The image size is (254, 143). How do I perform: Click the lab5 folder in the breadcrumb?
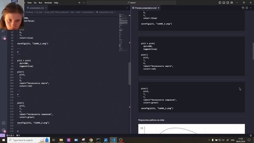78,12
